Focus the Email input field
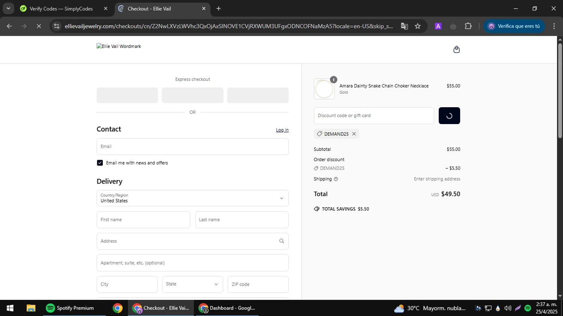 pos(193,147)
